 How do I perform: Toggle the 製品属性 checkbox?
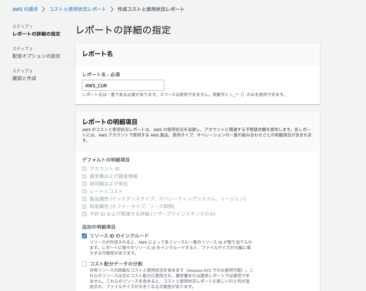(x=84, y=199)
